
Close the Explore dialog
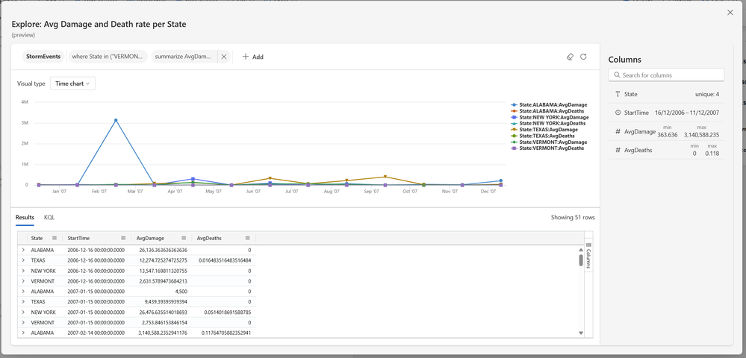(x=730, y=13)
